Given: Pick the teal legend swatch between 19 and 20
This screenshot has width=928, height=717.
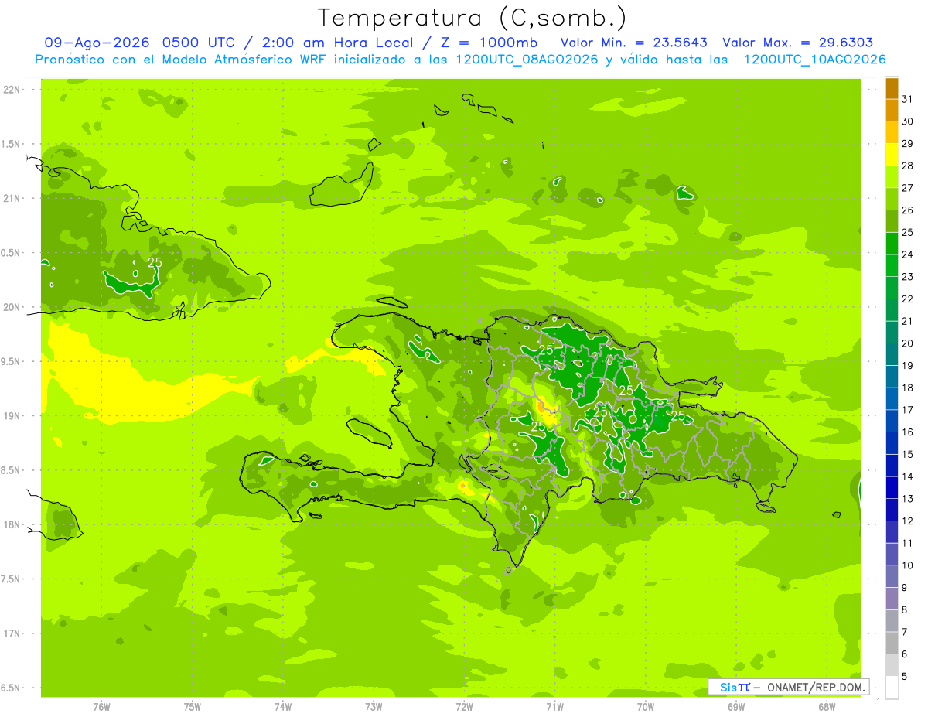Looking at the screenshot, I should tap(892, 355).
